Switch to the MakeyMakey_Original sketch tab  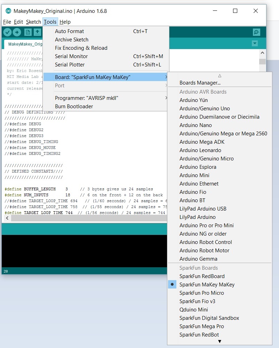point(24,44)
